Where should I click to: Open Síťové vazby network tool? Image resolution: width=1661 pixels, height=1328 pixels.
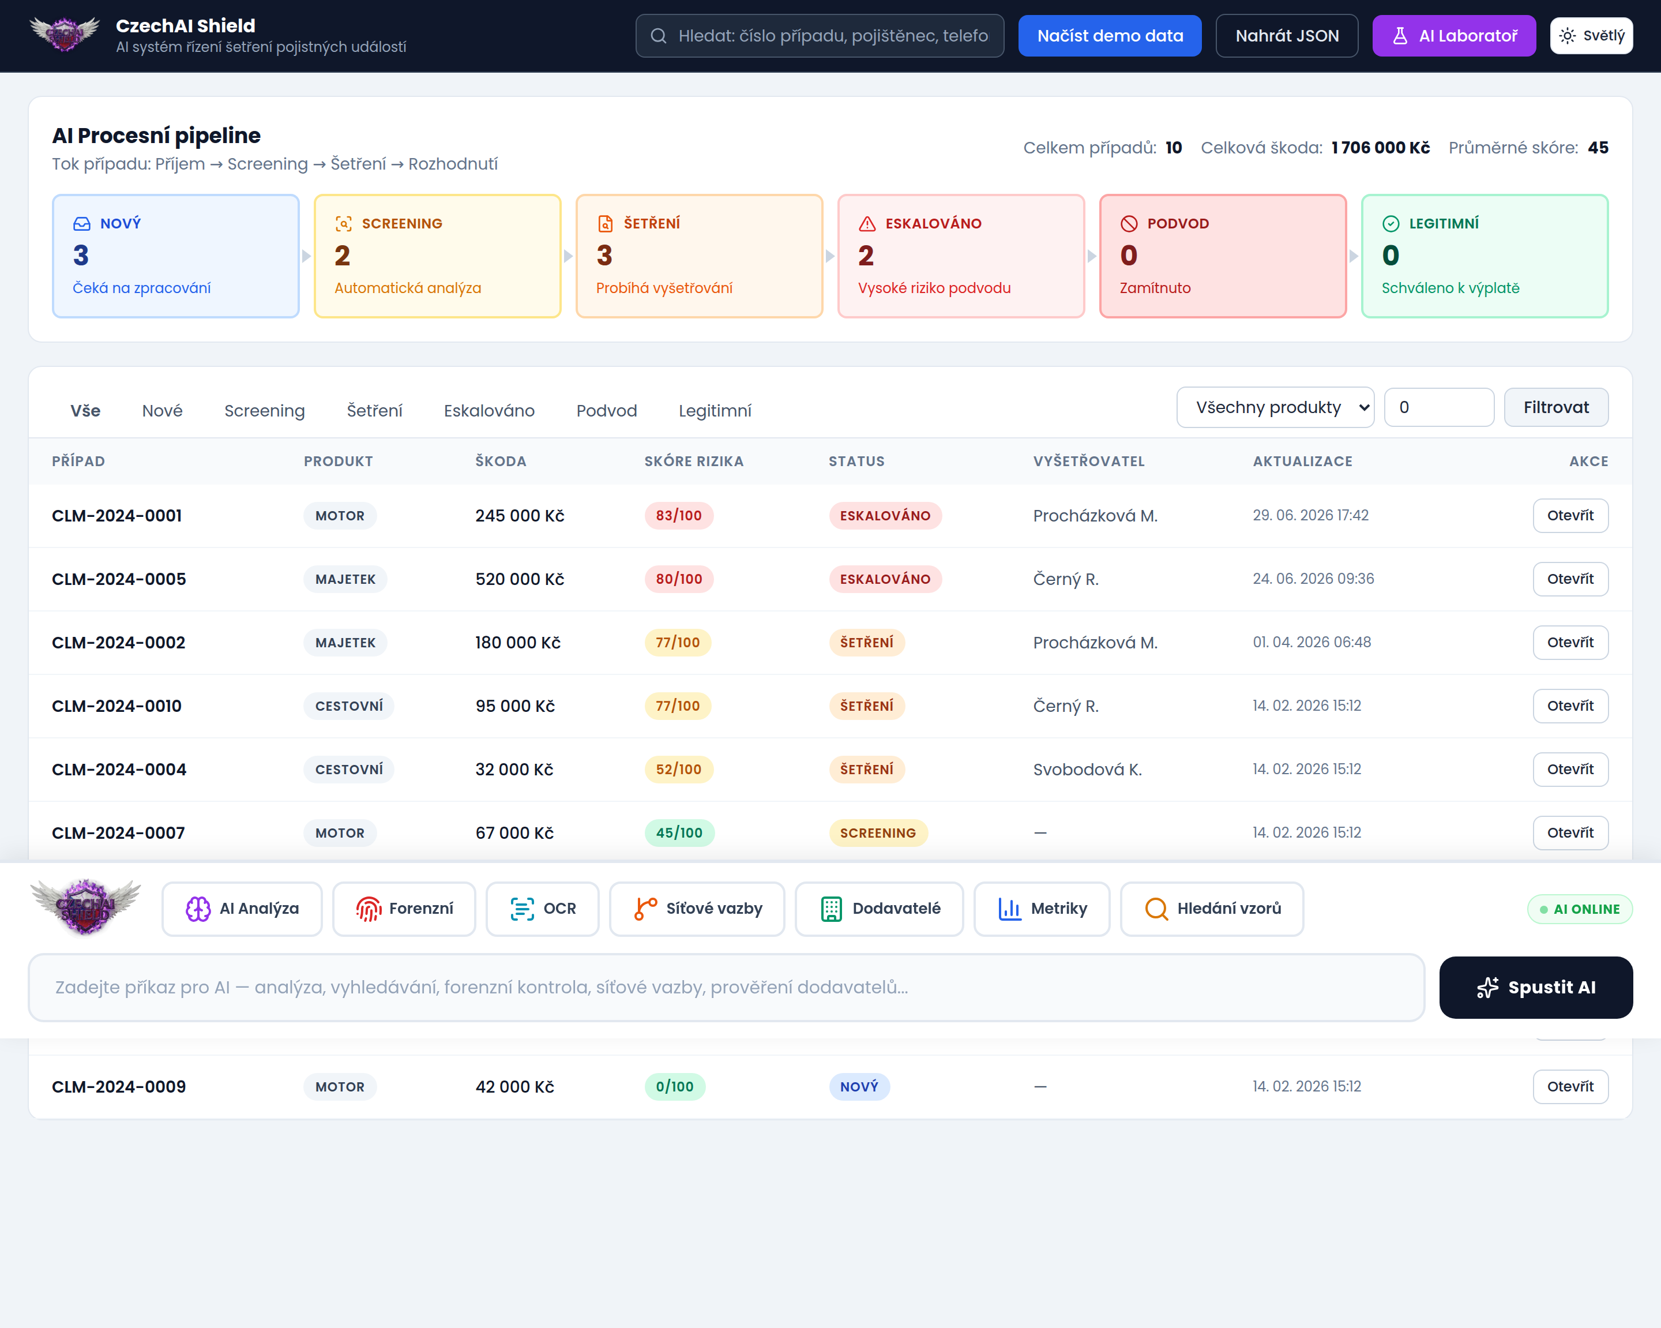tap(697, 909)
